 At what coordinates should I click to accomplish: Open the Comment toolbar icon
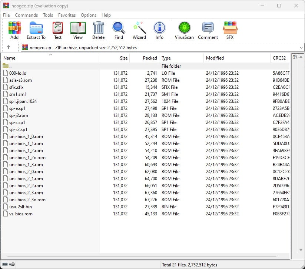coord(208,28)
